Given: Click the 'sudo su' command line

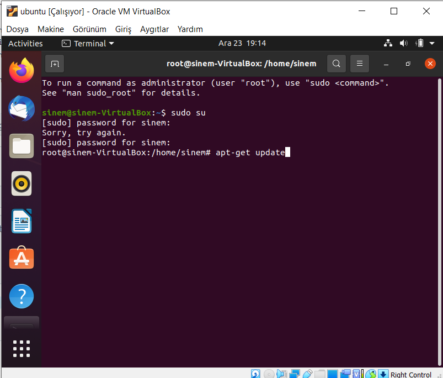Looking at the screenshot, I should [x=124, y=113].
